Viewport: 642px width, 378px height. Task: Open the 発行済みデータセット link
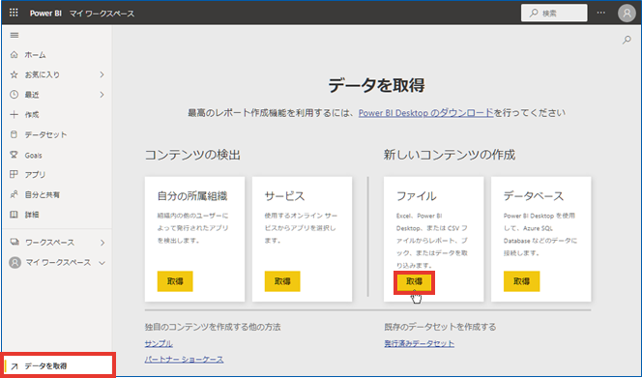[420, 343]
